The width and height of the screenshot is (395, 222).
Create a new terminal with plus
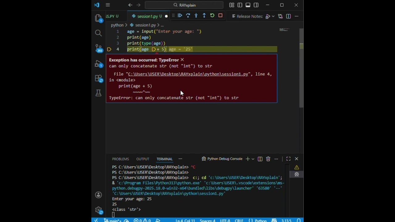coord(247,159)
